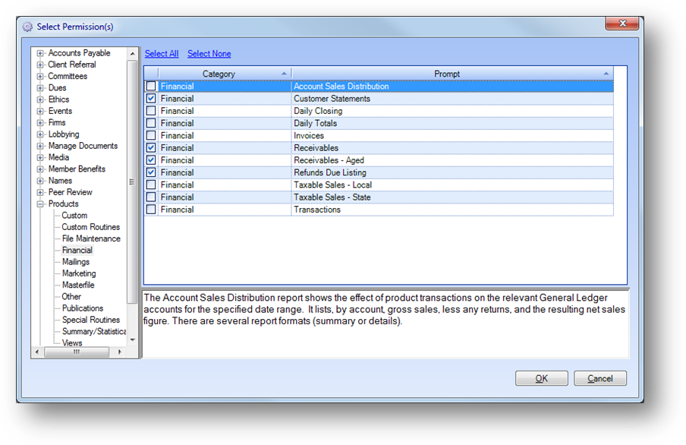Click the tree vertical scrollbar thumb
686x445 pixels.
click(132, 181)
